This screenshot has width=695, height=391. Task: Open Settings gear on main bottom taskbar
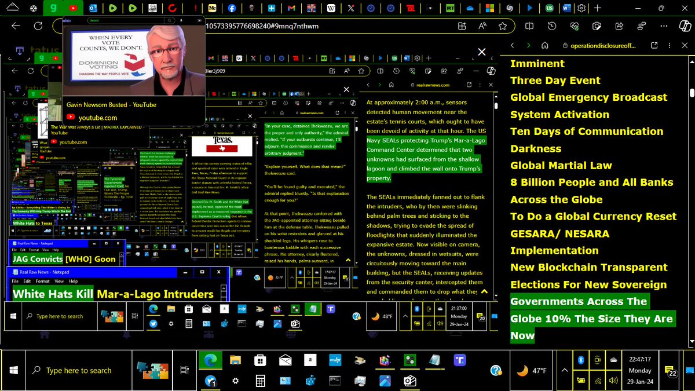pos(236,381)
